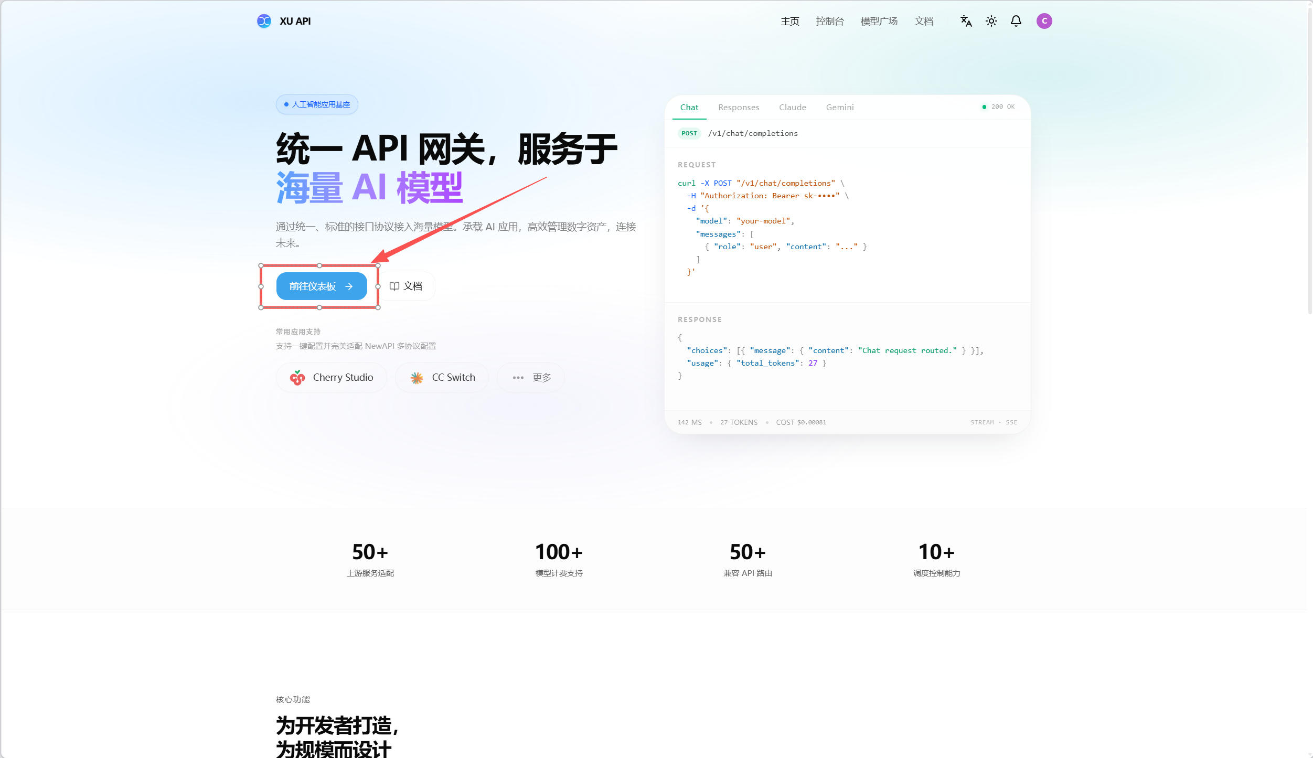The image size is (1313, 758).
Task: Switch to the Gemini tab
Action: (839, 107)
